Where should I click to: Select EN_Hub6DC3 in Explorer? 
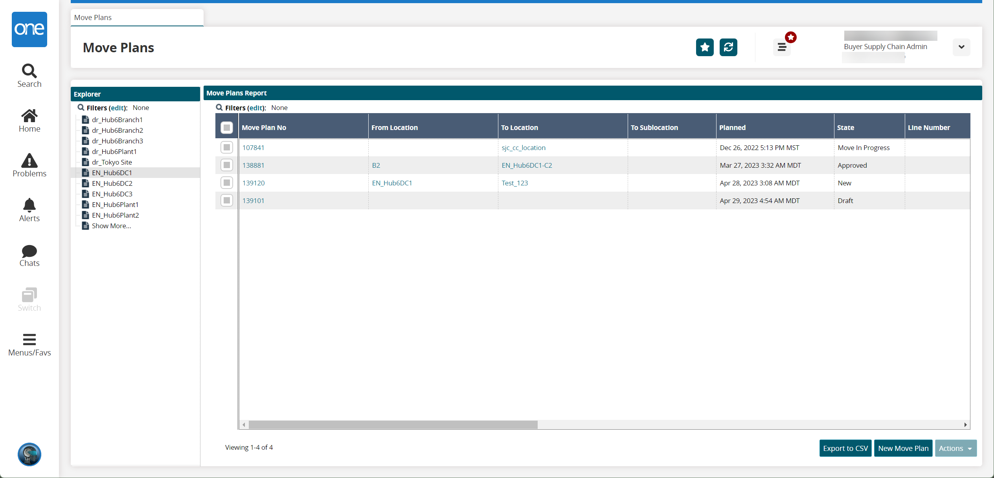[112, 194]
